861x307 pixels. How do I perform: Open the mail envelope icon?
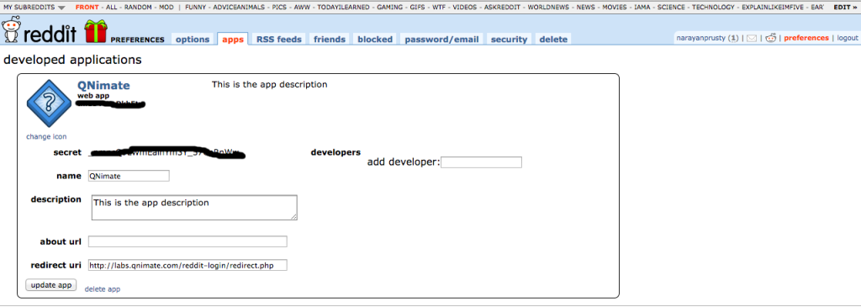[x=751, y=39]
